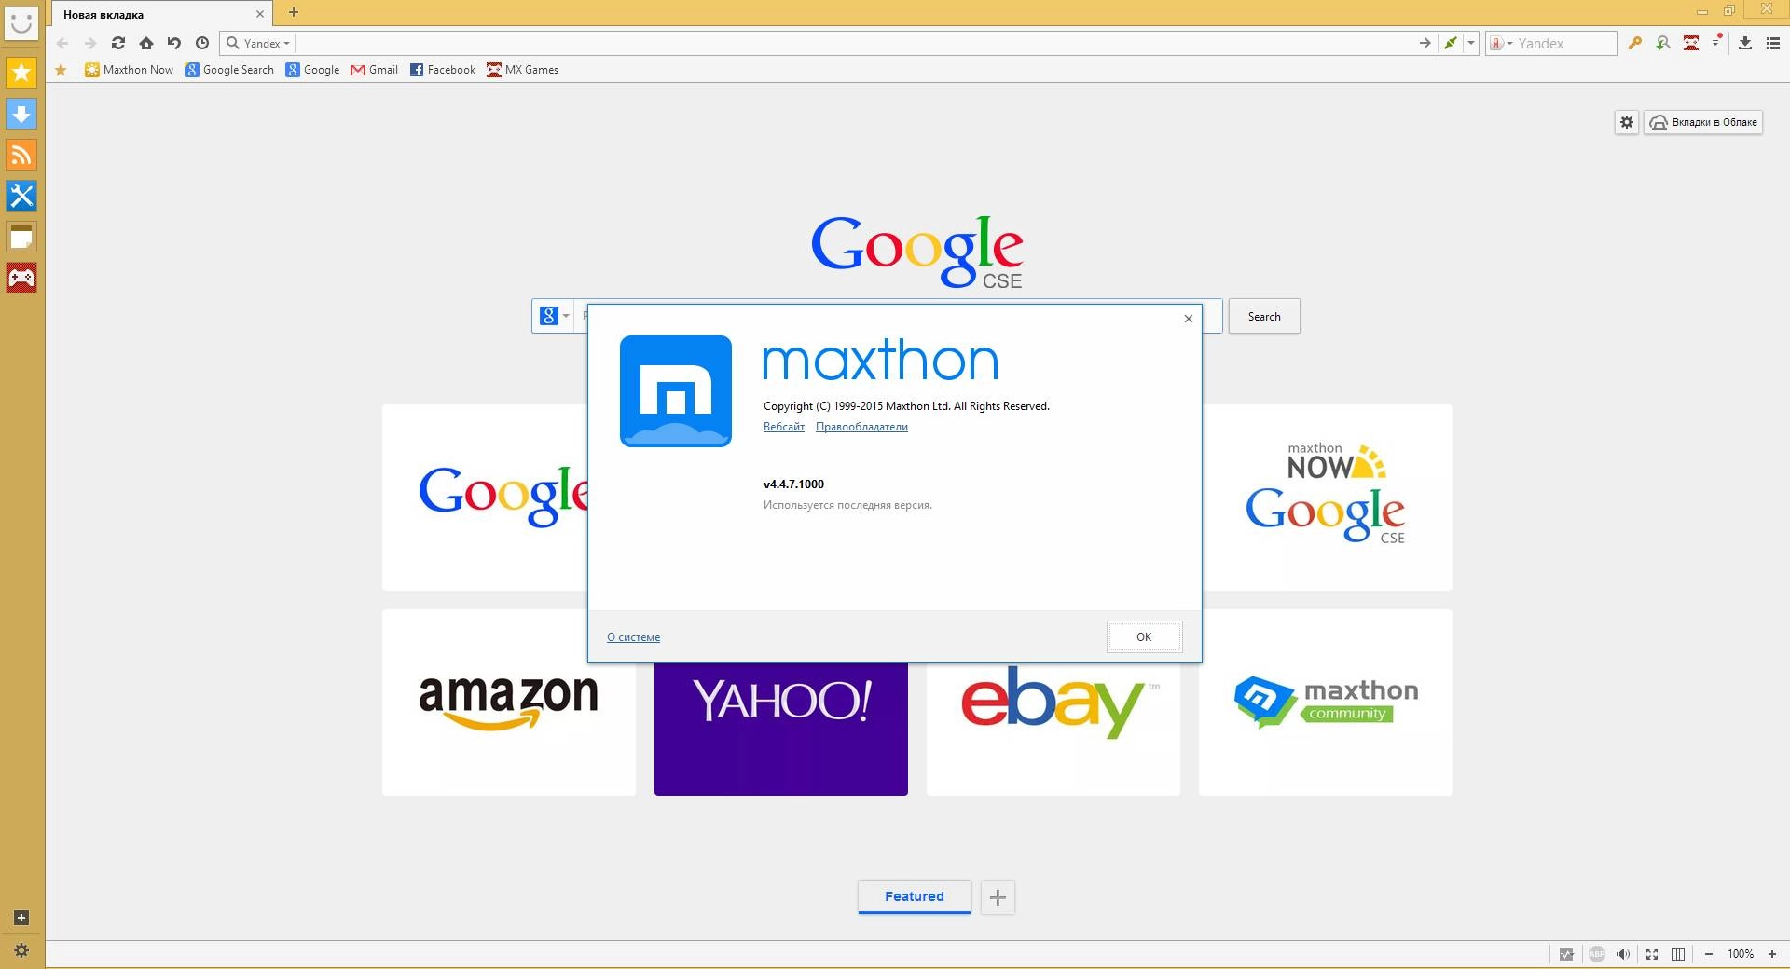Open SkyNote notes icon in the sidebar
The image size is (1790, 969).
(x=21, y=237)
